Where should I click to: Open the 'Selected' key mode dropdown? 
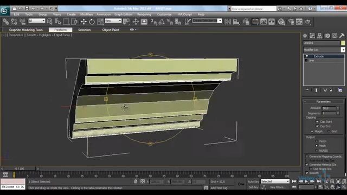275,181
